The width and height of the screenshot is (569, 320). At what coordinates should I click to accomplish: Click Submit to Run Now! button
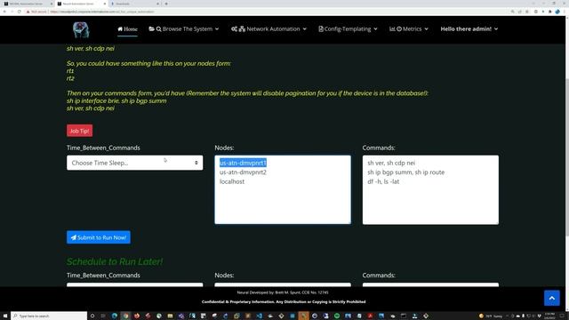[99, 237]
